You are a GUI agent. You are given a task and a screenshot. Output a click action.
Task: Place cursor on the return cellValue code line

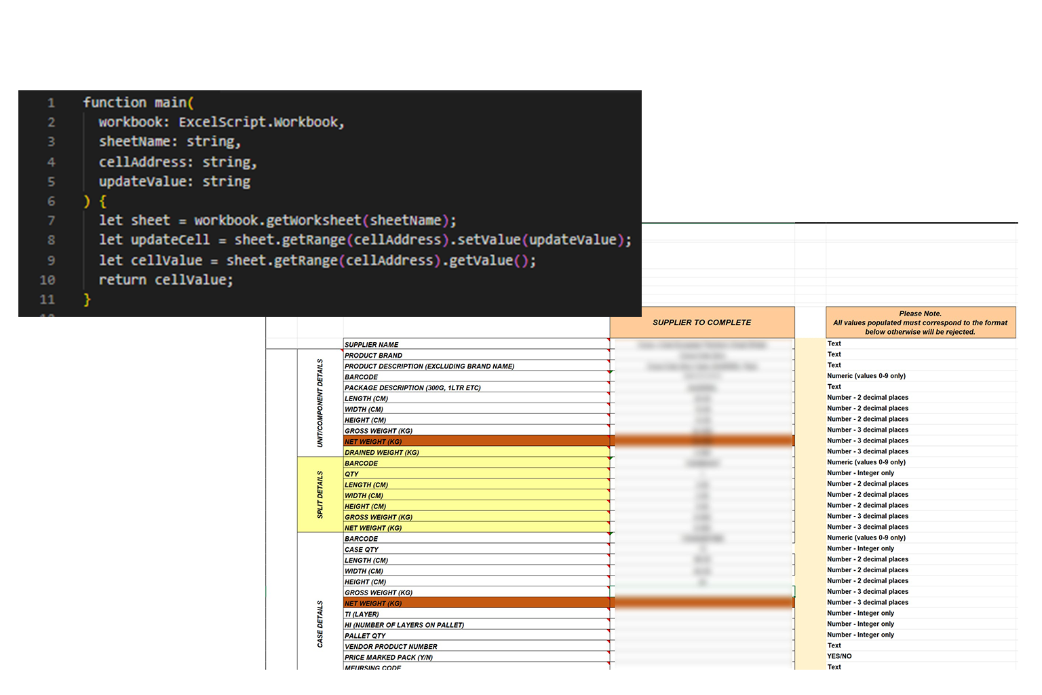coord(166,280)
